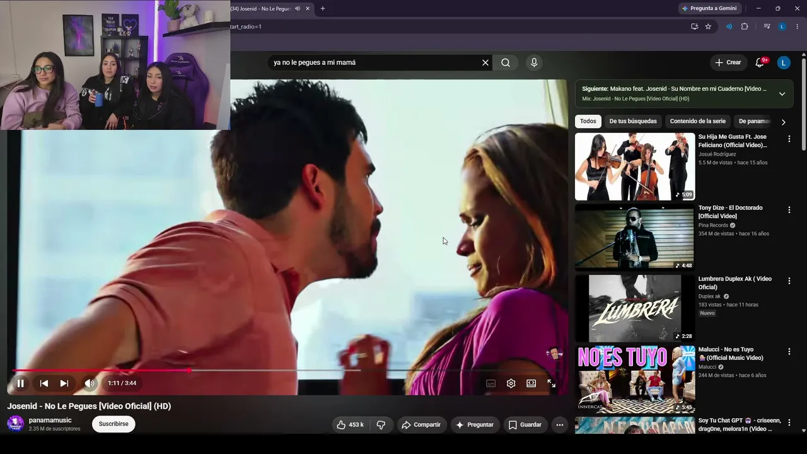
Task: Open the video player settings gear
Action: pos(511,383)
